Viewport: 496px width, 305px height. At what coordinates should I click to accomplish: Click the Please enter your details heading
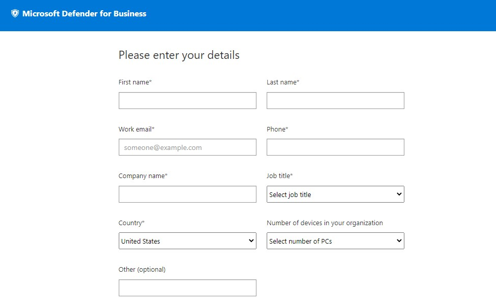[x=179, y=55]
